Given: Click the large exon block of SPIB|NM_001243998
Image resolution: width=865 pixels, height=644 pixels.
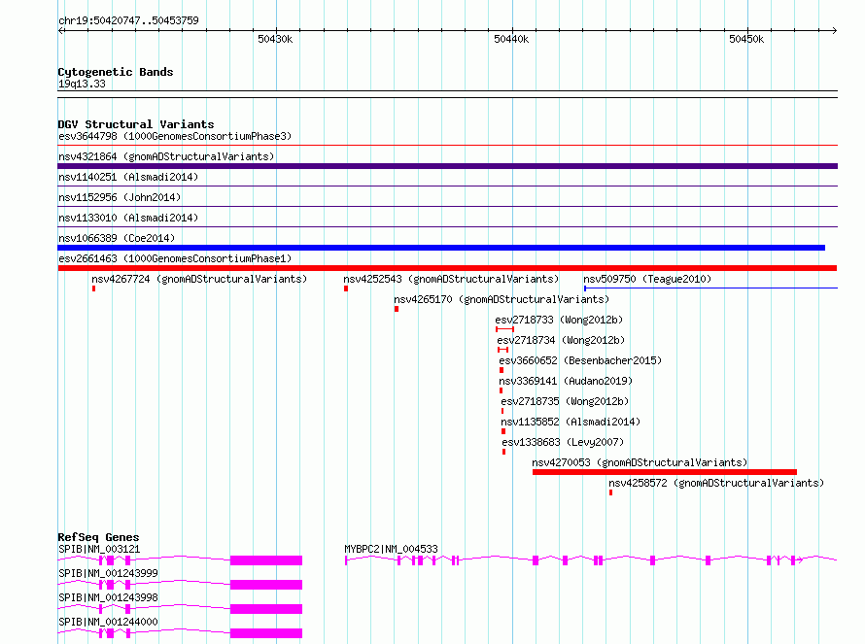Looking at the screenshot, I should (266, 609).
